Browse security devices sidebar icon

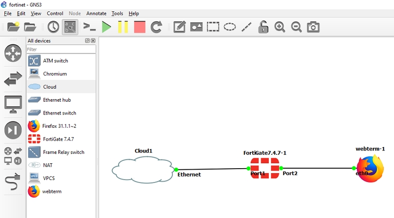point(13,130)
